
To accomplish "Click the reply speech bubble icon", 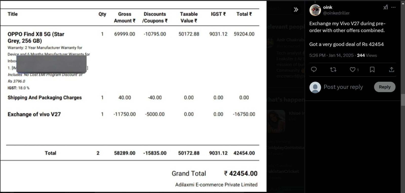I will point(314,70).
